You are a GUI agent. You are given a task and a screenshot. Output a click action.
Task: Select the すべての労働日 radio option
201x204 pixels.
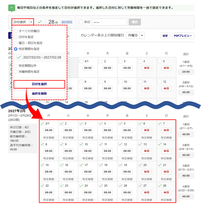(x=16, y=31)
